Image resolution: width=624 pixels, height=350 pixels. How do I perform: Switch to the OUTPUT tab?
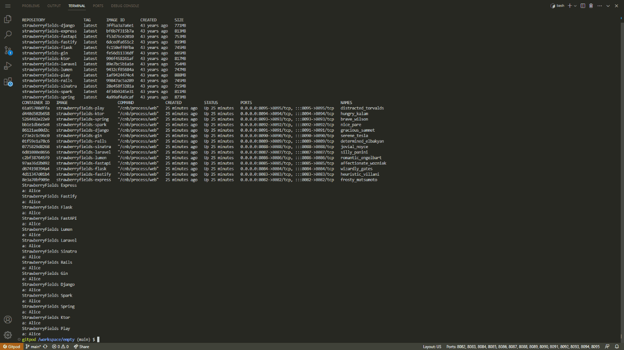point(54,6)
